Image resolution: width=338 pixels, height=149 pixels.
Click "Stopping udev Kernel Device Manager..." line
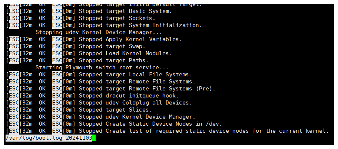click(x=99, y=33)
